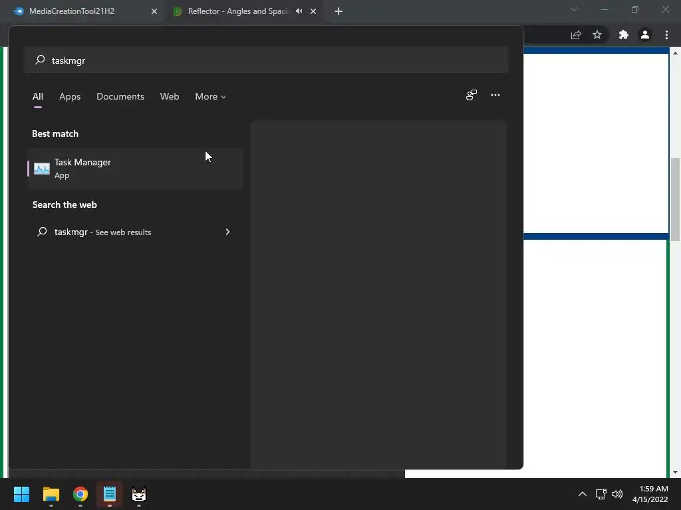Open Chrome extensions puzzle icon
681x510 pixels.
[x=624, y=35]
